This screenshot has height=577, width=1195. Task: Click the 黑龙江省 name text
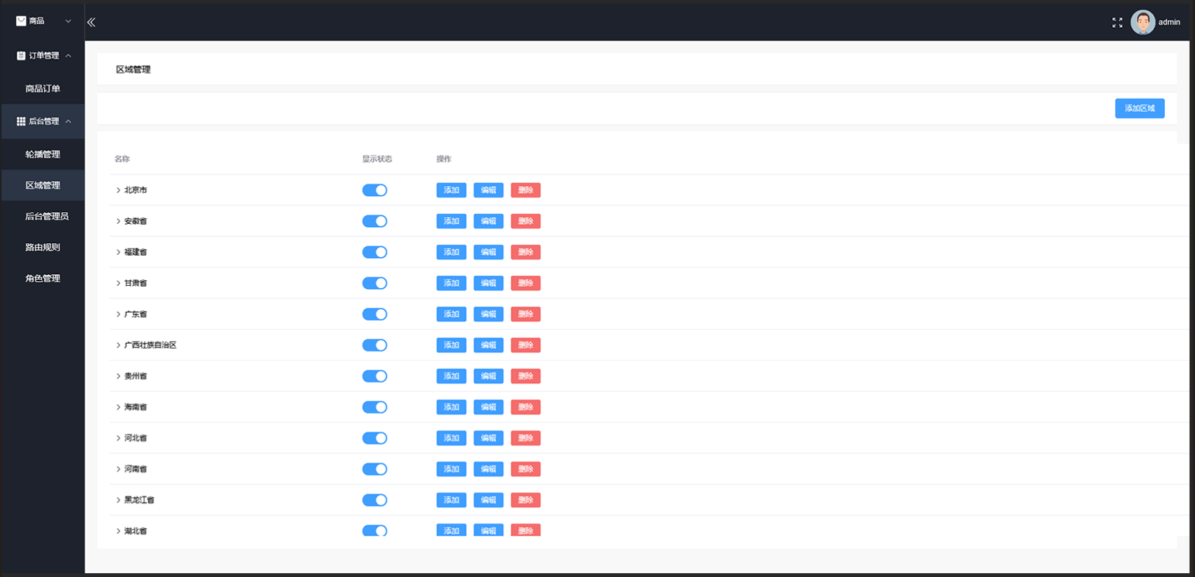[x=139, y=500]
